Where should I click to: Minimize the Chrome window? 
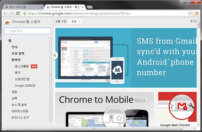182,2
